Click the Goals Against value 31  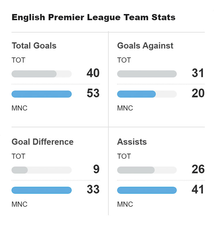coord(198,73)
